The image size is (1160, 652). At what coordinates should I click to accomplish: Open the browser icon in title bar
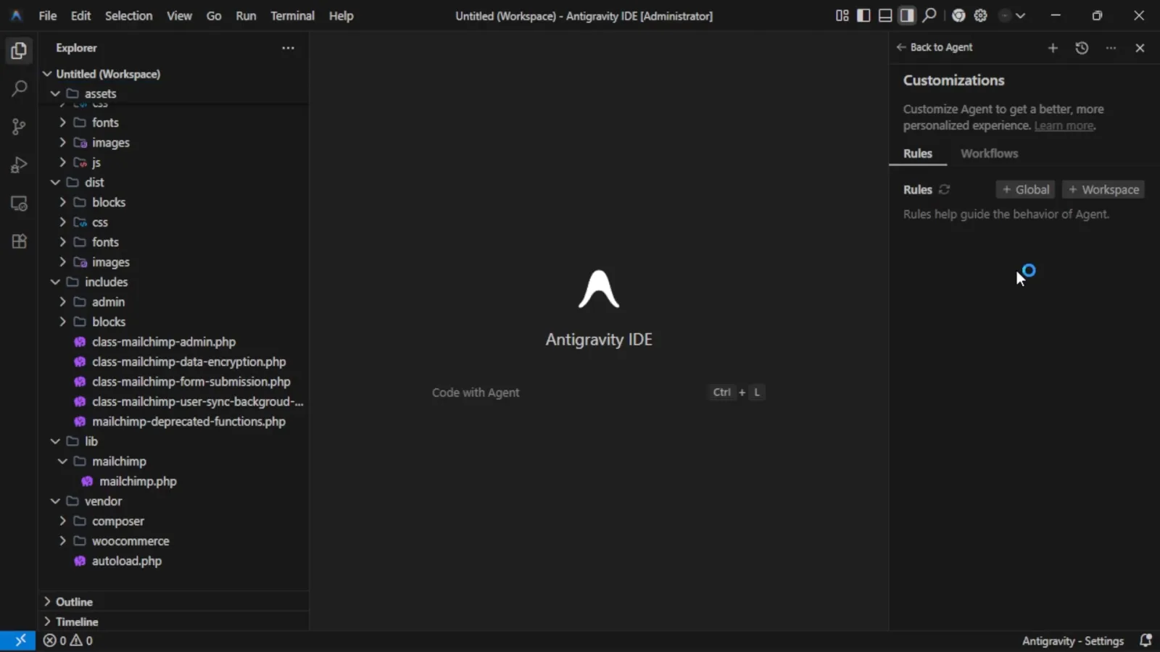click(x=958, y=15)
